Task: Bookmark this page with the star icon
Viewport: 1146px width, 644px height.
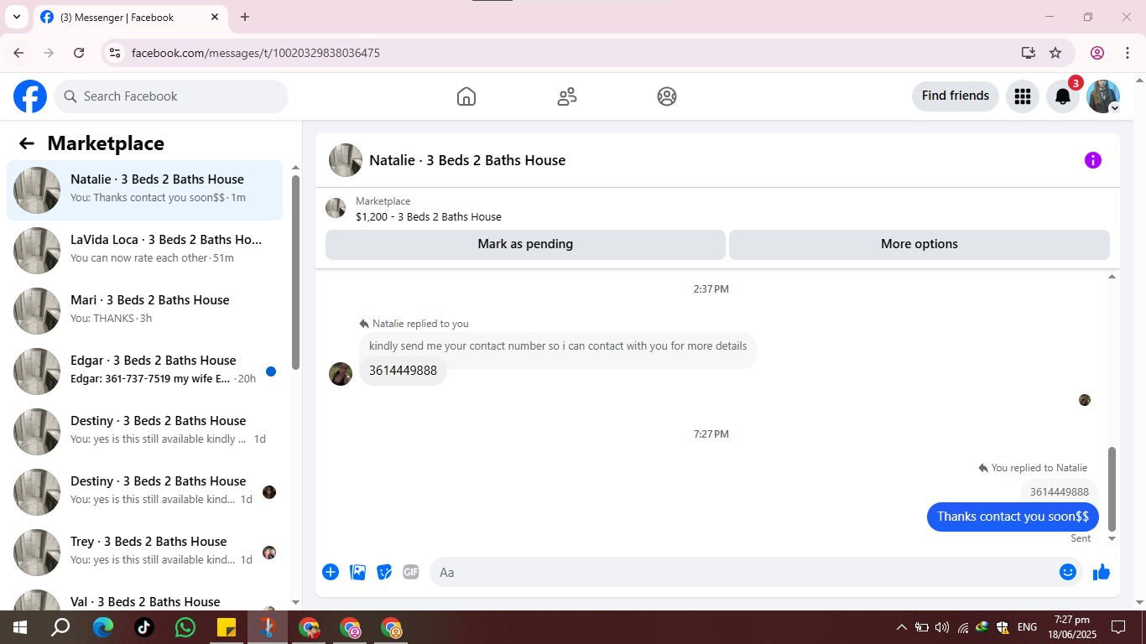Action: (1055, 53)
